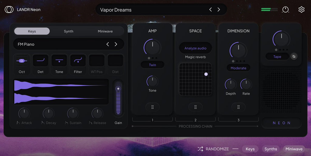Image resolution: width=311 pixels, height=156 pixels.
Task: Open the Moderate dimension mode selector
Action: pyautogui.click(x=238, y=68)
